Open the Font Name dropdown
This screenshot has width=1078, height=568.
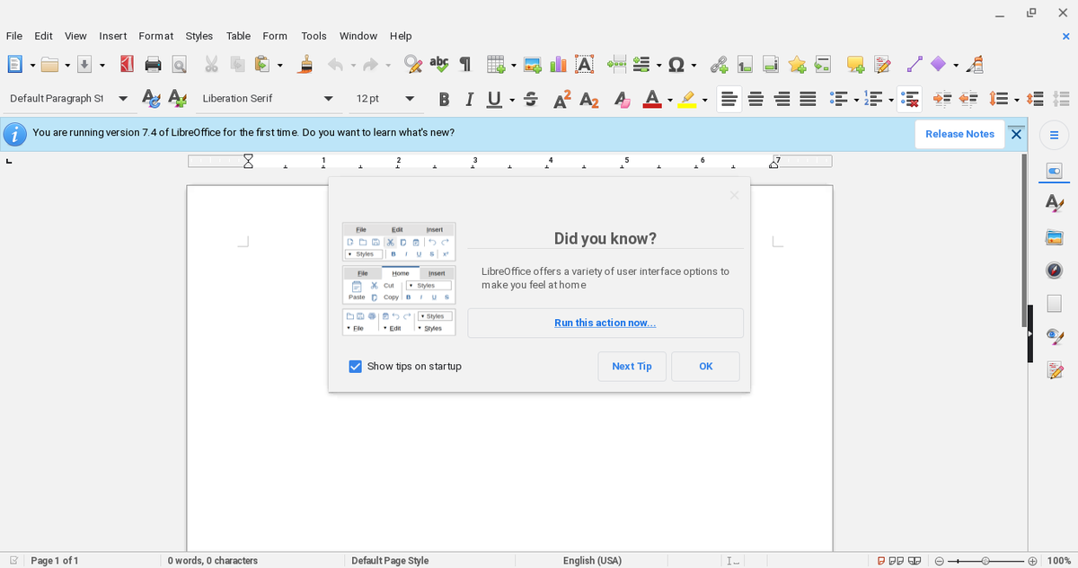(328, 99)
